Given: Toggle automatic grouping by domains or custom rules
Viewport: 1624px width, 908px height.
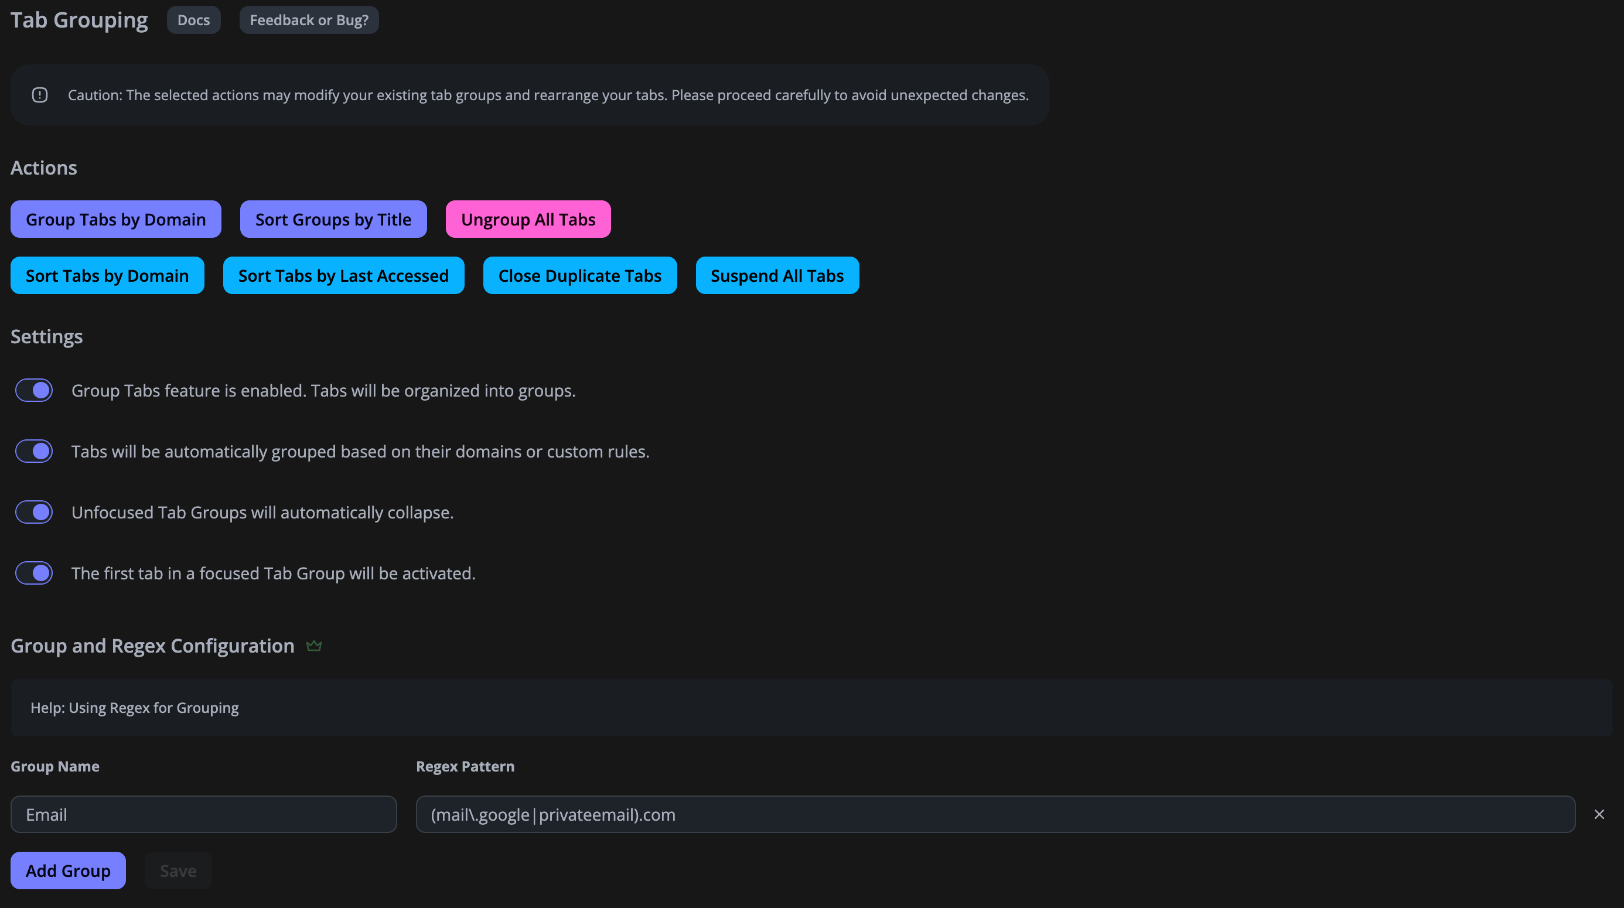Looking at the screenshot, I should tap(33, 451).
